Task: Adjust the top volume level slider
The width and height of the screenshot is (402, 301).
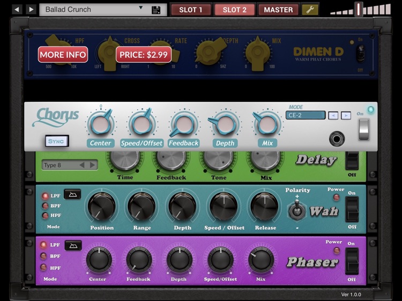Action: pos(359,9)
